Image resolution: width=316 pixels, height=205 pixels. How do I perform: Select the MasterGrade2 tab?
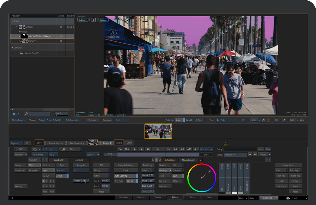188,160
